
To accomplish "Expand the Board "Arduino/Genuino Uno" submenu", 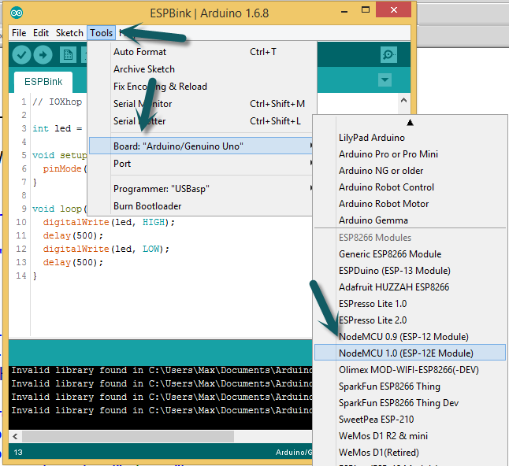I will [201, 146].
